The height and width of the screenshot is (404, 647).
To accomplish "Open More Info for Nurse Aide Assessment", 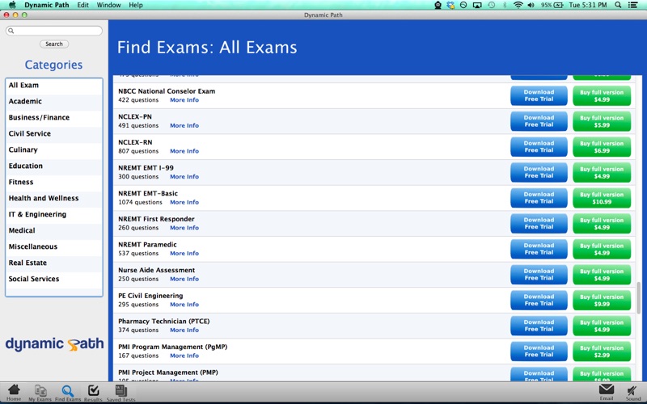I will [x=184, y=279].
